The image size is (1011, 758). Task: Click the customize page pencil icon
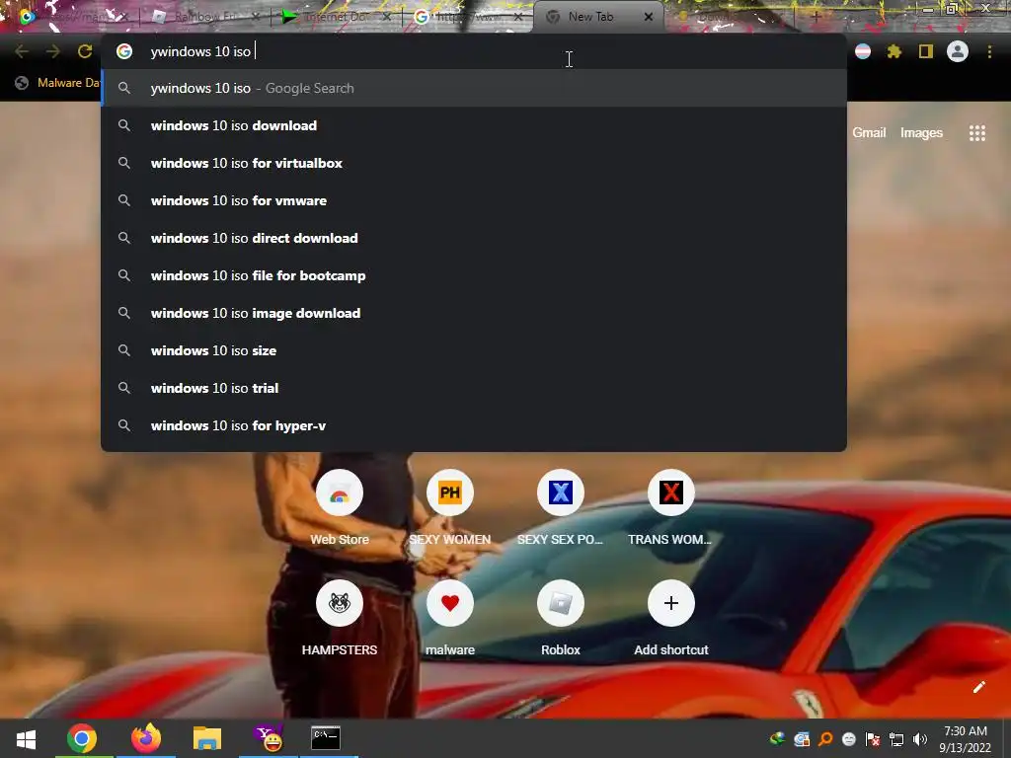[x=978, y=687]
